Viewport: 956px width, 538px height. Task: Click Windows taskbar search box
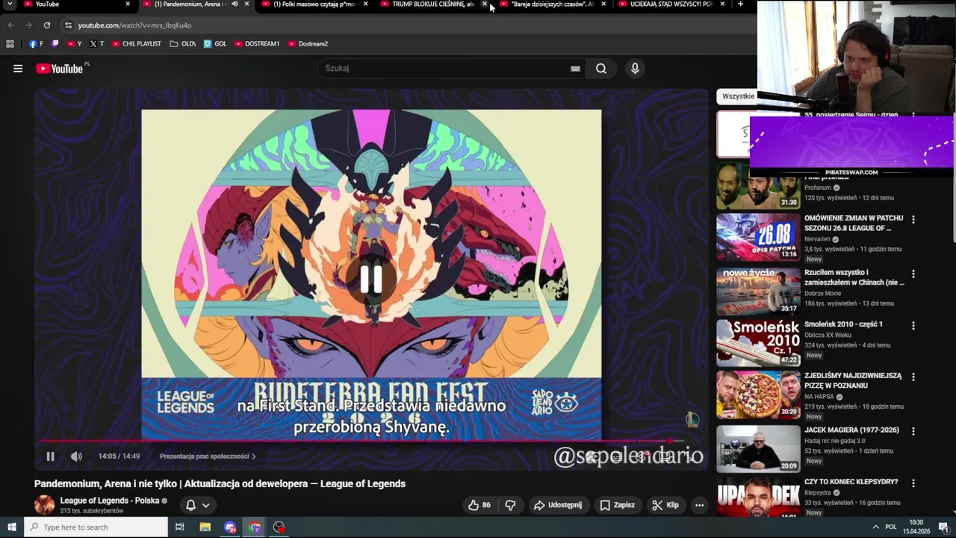click(x=96, y=527)
